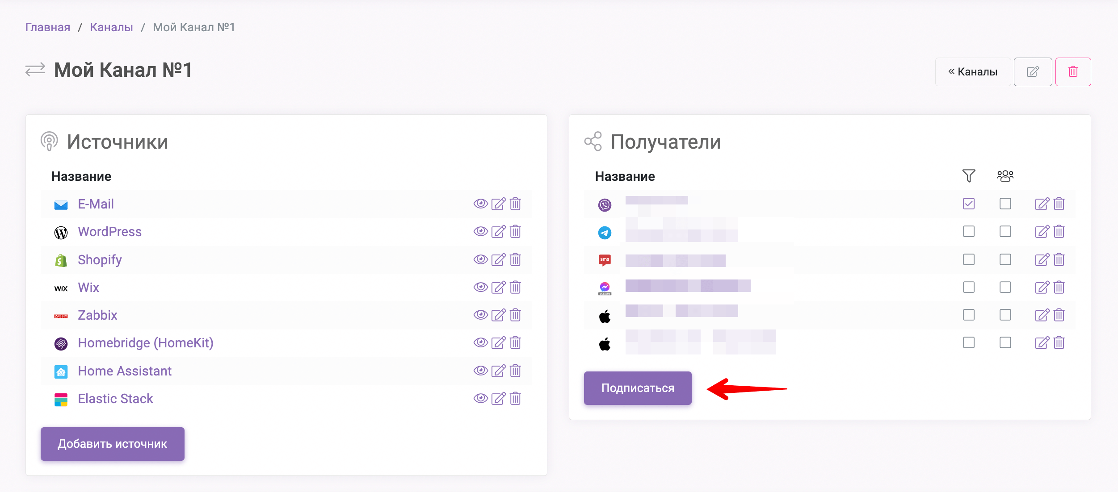
Task: View the E-Mail source details eye icon
Action: pos(480,204)
